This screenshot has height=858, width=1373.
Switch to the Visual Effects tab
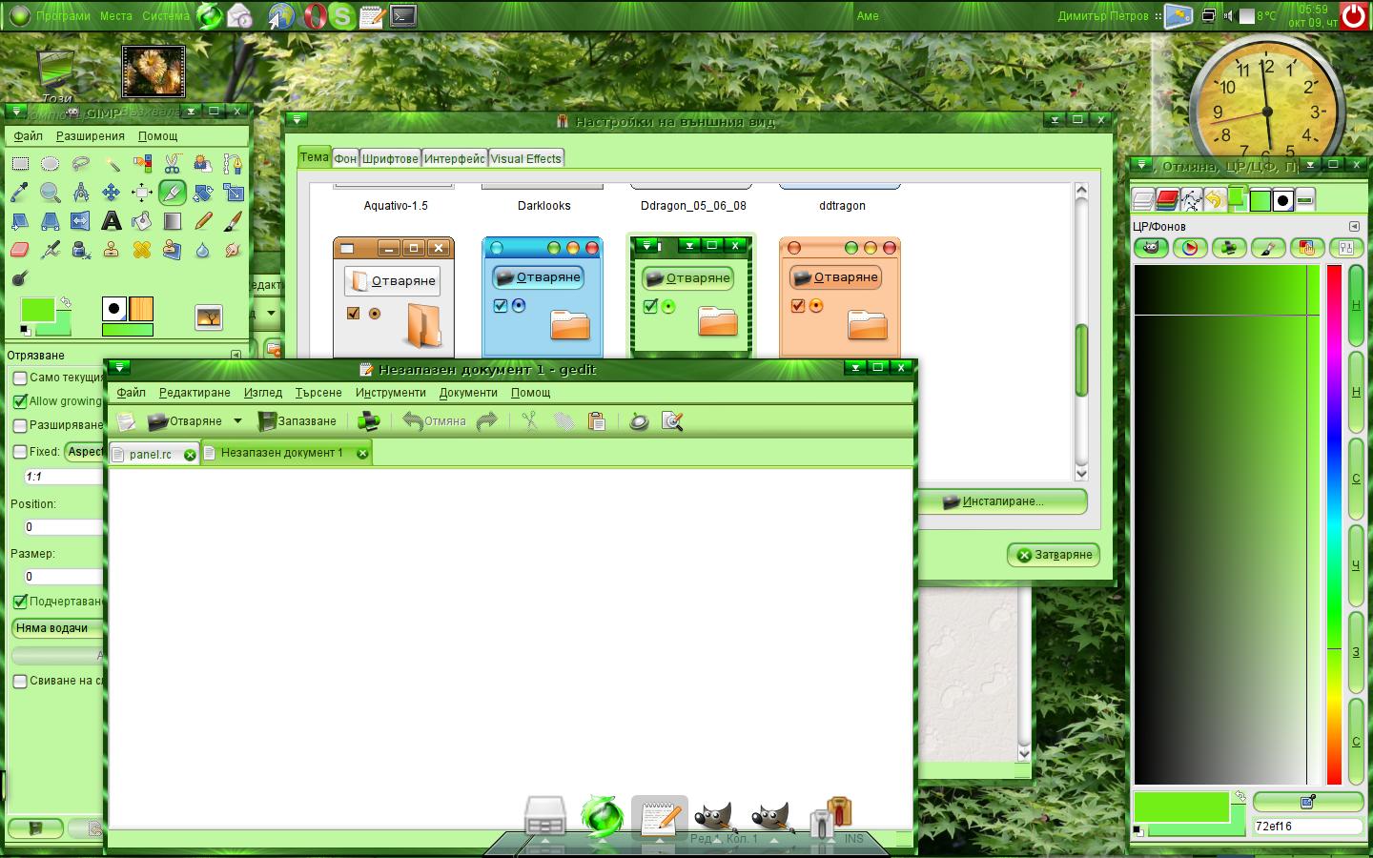click(525, 158)
